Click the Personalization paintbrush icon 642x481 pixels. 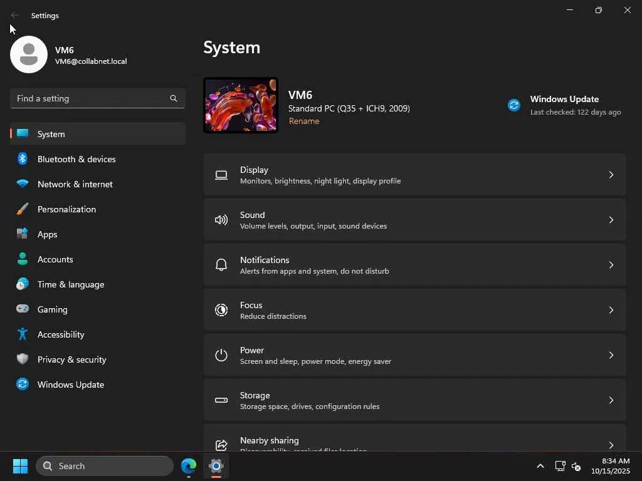tap(23, 209)
